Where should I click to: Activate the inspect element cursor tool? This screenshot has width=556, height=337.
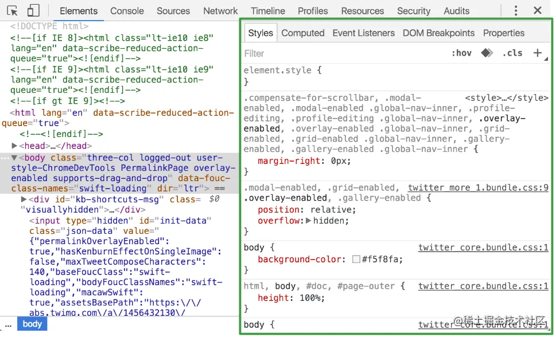click(x=13, y=11)
